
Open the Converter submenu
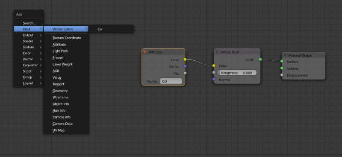coord(29,65)
